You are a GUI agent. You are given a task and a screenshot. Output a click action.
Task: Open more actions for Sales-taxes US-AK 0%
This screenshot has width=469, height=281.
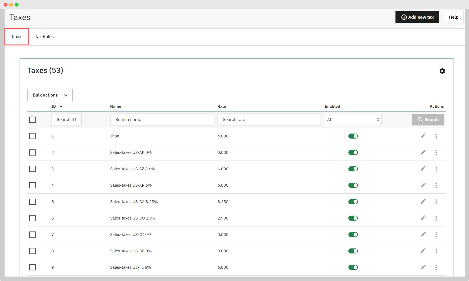(x=436, y=152)
